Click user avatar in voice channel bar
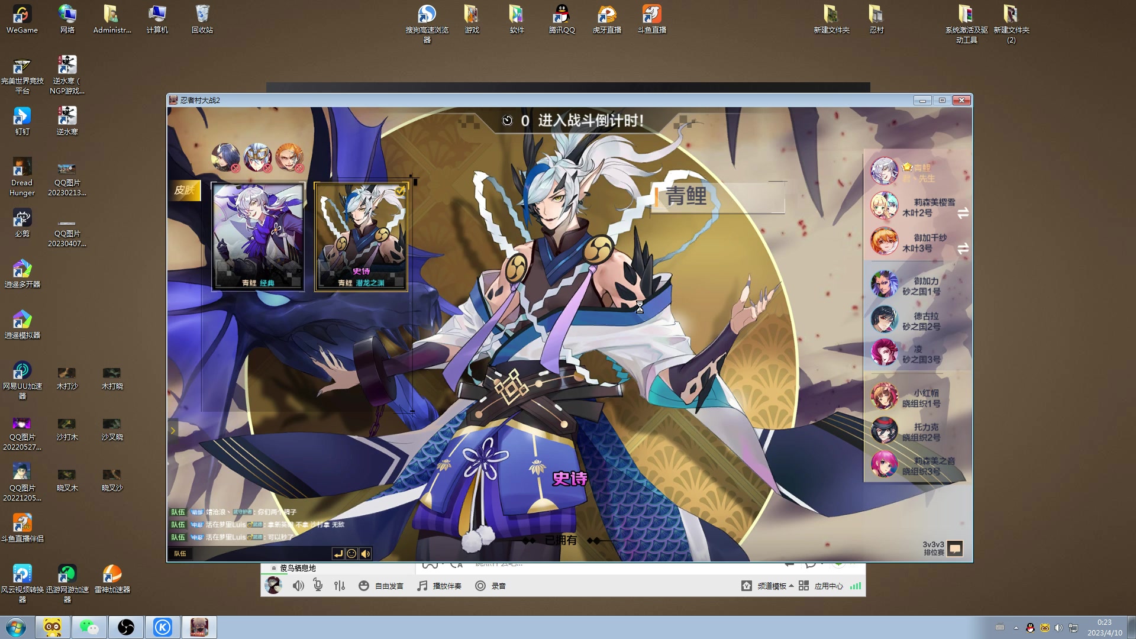Viewport: 1136px width, 639px height. [273, 586]
